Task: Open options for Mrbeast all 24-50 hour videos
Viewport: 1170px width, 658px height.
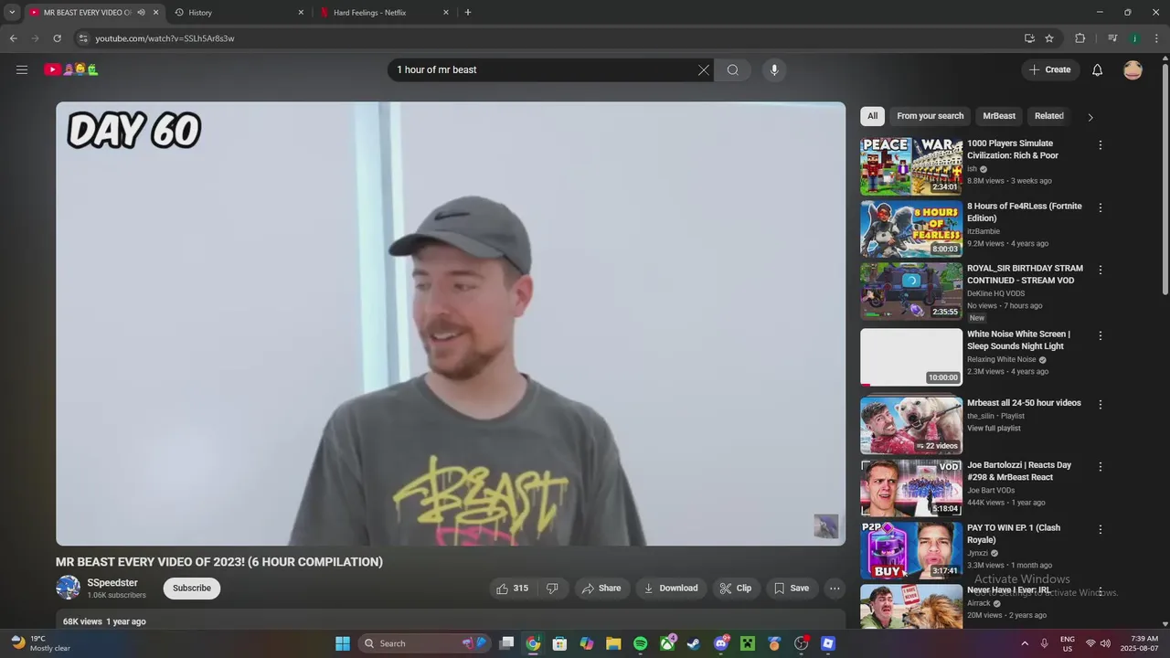Action: (1101, 404)
